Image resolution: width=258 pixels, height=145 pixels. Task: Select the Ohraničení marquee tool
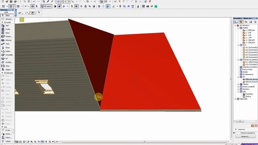7,19
